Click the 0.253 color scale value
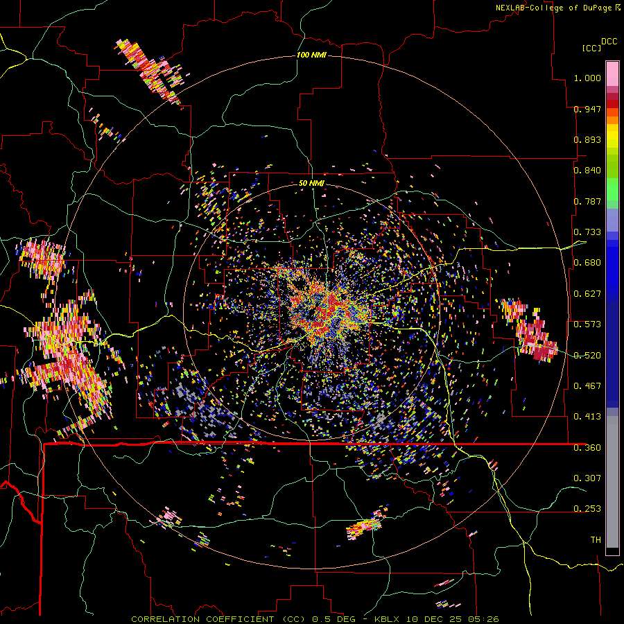Screen dimensions: 624x624 587,509
